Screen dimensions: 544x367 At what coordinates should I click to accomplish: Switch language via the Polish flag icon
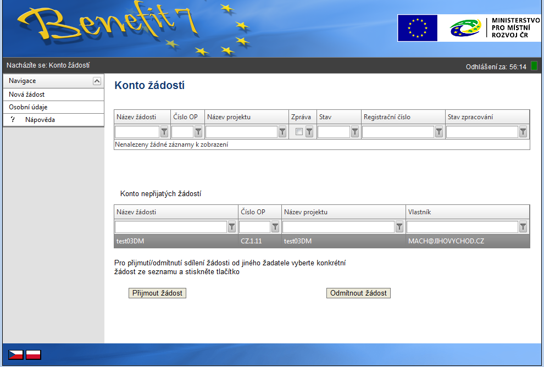coord(34,354)
